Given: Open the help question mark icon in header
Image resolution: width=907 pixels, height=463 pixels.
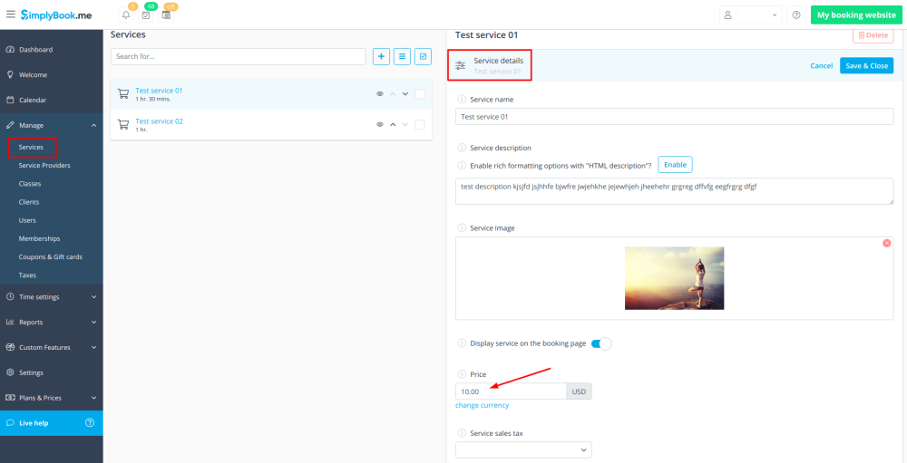Looking at the screenshot, I should click(x=795, y=15).
